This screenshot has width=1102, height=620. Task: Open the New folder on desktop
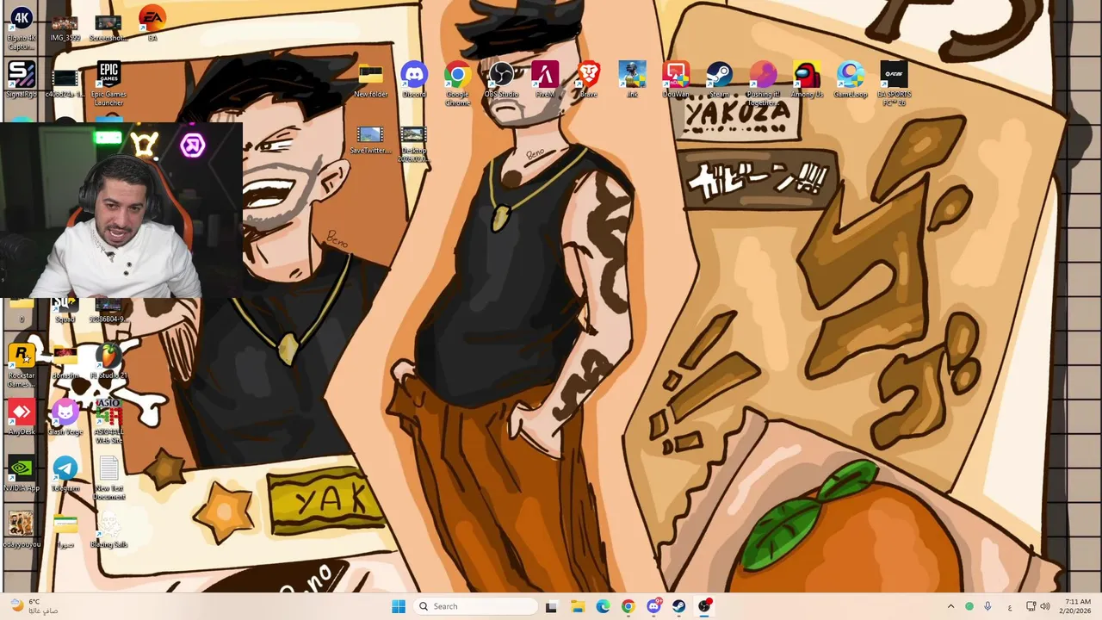(370, 80)
